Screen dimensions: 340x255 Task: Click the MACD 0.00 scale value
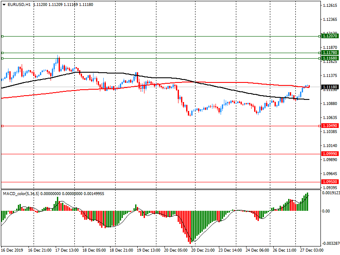point(326,211)
